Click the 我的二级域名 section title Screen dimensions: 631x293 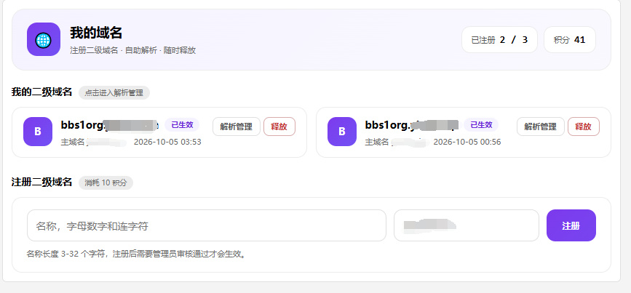pyautogui.click(x=42, y=92)
